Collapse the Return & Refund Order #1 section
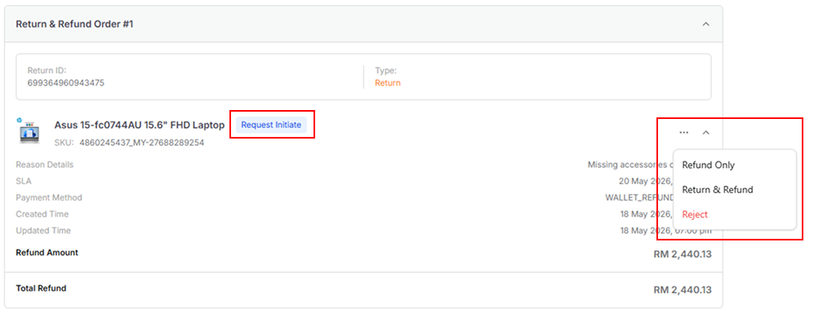The image size is (814, 313). point(705,24)
